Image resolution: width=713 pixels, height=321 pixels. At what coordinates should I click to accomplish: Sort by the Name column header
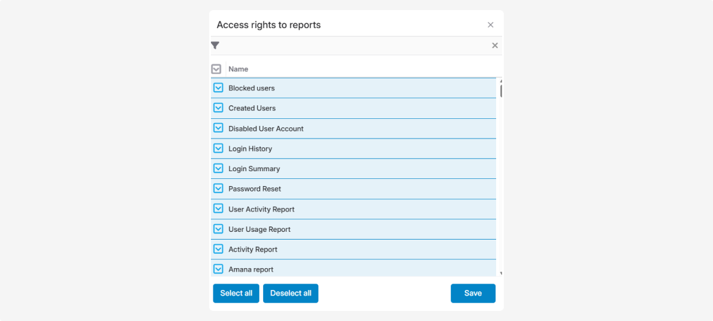238,69
